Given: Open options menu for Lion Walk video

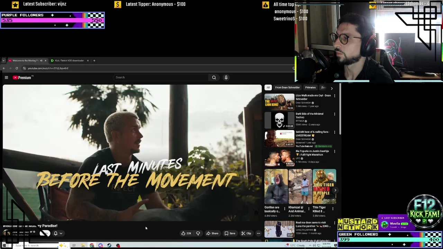Looking at the screenshot, I should [x=334, y=96].
